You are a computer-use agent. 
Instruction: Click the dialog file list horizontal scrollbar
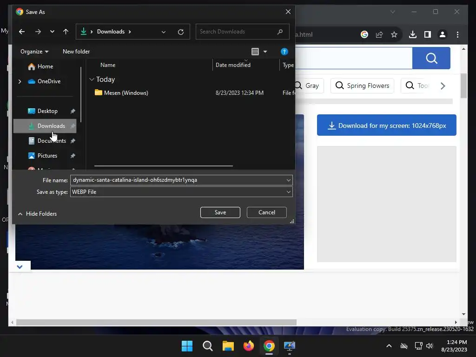(164, 166)
